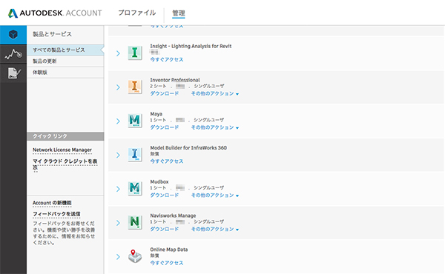Screen dimensions: 445x274
Task: Open the Account の新機能 link
Action: [x=52, y=203]
